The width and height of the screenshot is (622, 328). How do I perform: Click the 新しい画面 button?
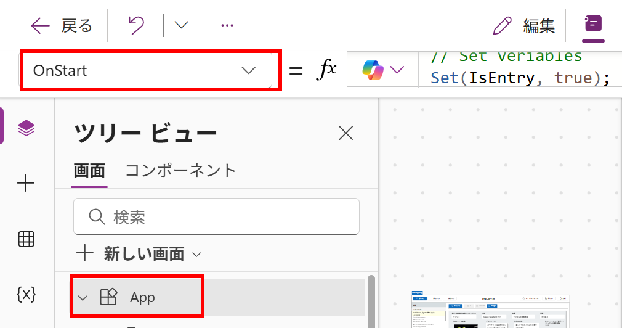point(139,253)
